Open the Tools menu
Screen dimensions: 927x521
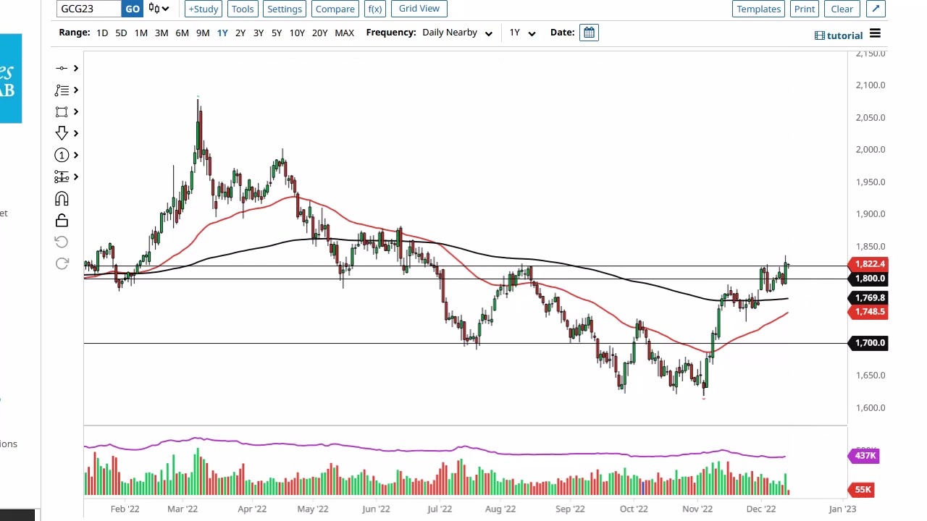[243, 9]
